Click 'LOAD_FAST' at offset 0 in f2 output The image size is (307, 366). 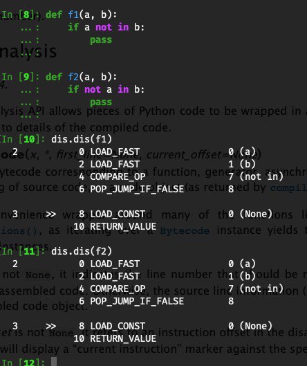click(x=115, y=264)
